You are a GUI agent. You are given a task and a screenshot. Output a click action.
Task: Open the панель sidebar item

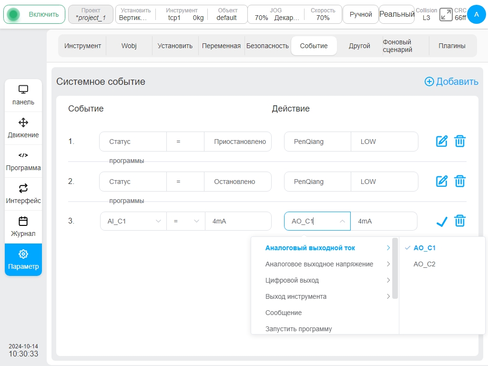[x=23, y=95]
